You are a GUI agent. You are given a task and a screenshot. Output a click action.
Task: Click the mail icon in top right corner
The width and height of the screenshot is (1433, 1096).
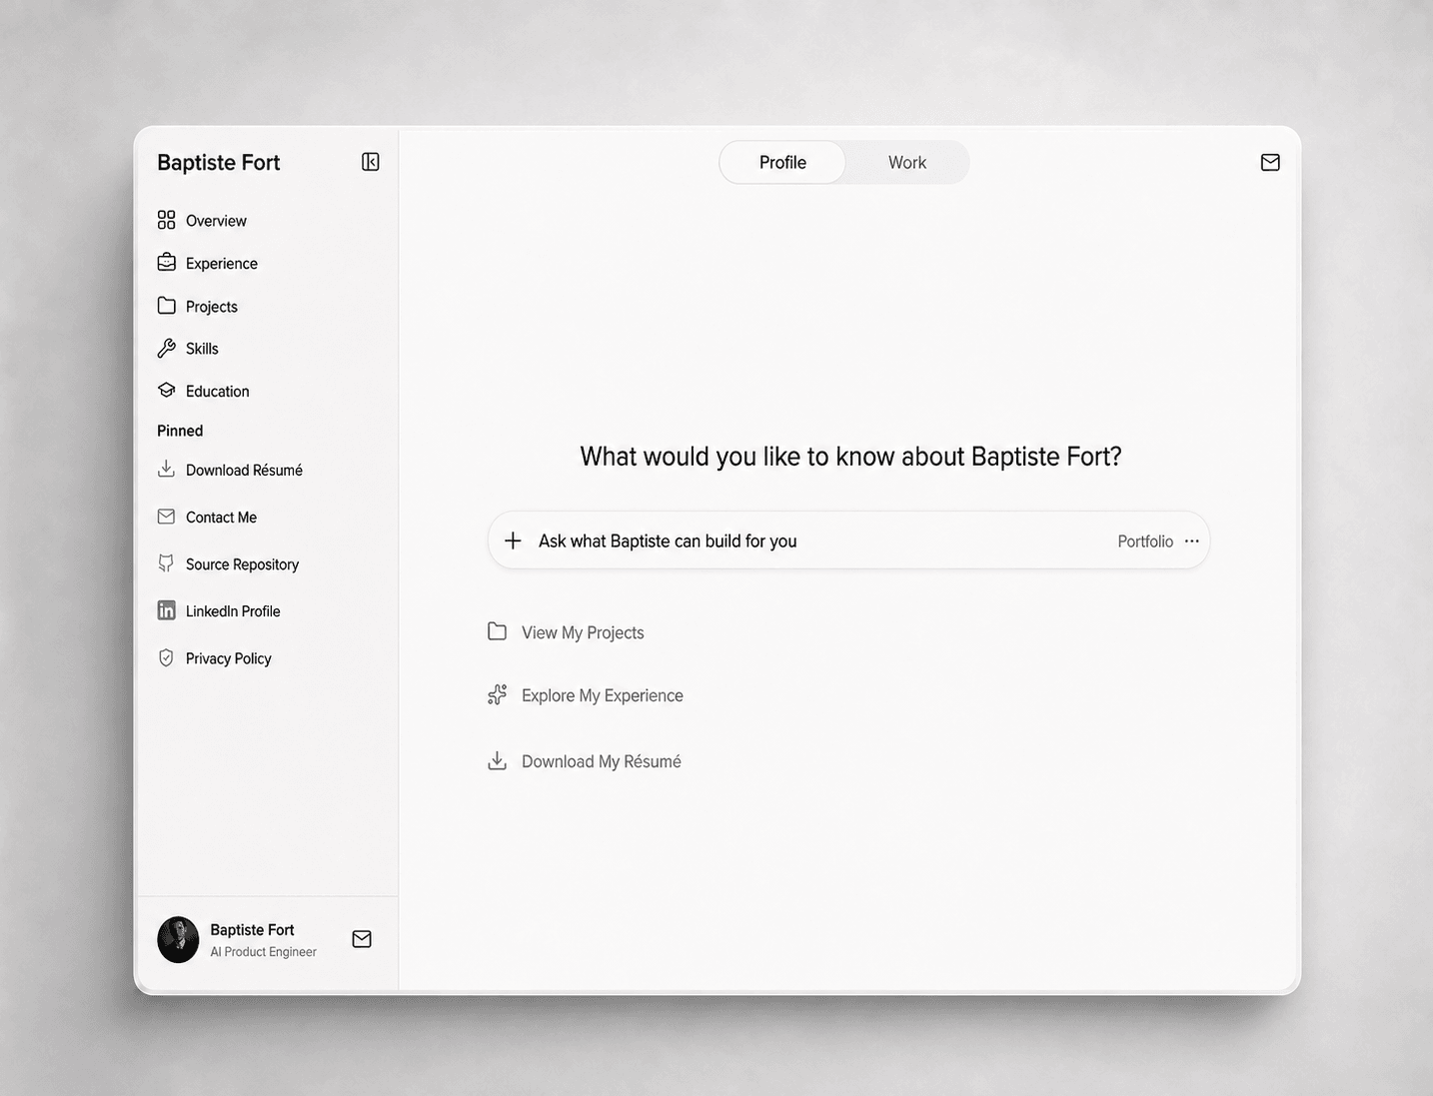click(1270, 162)
